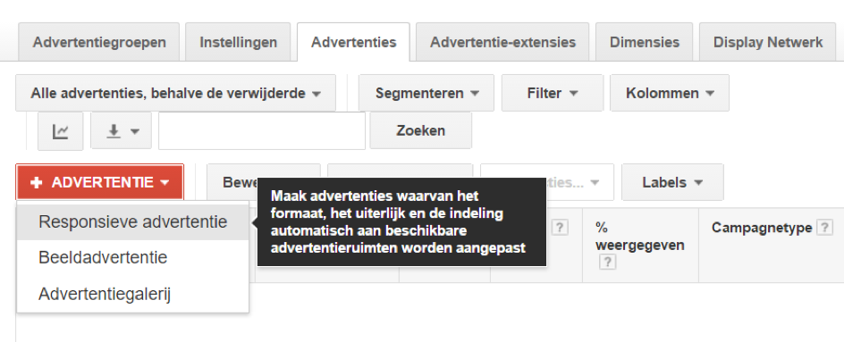Expand the Kolommen dropdown
The height and width of the screenshot is (342, 844).
pyautogui.click(x=670, y=94)
